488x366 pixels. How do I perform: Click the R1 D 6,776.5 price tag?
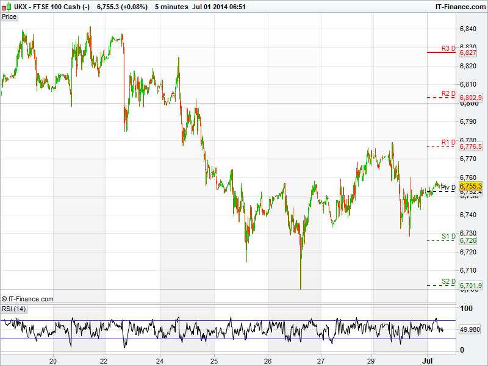coord(470,146)
